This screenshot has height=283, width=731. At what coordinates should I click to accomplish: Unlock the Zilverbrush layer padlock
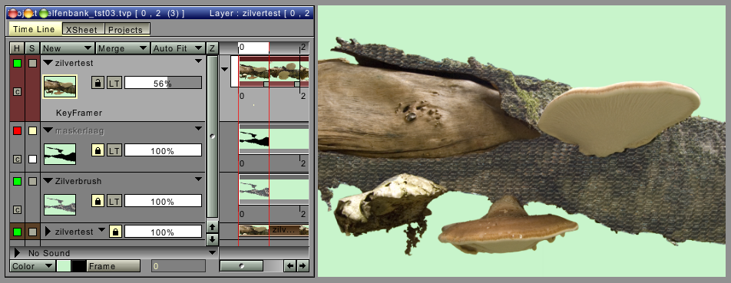tap(98, 201)
